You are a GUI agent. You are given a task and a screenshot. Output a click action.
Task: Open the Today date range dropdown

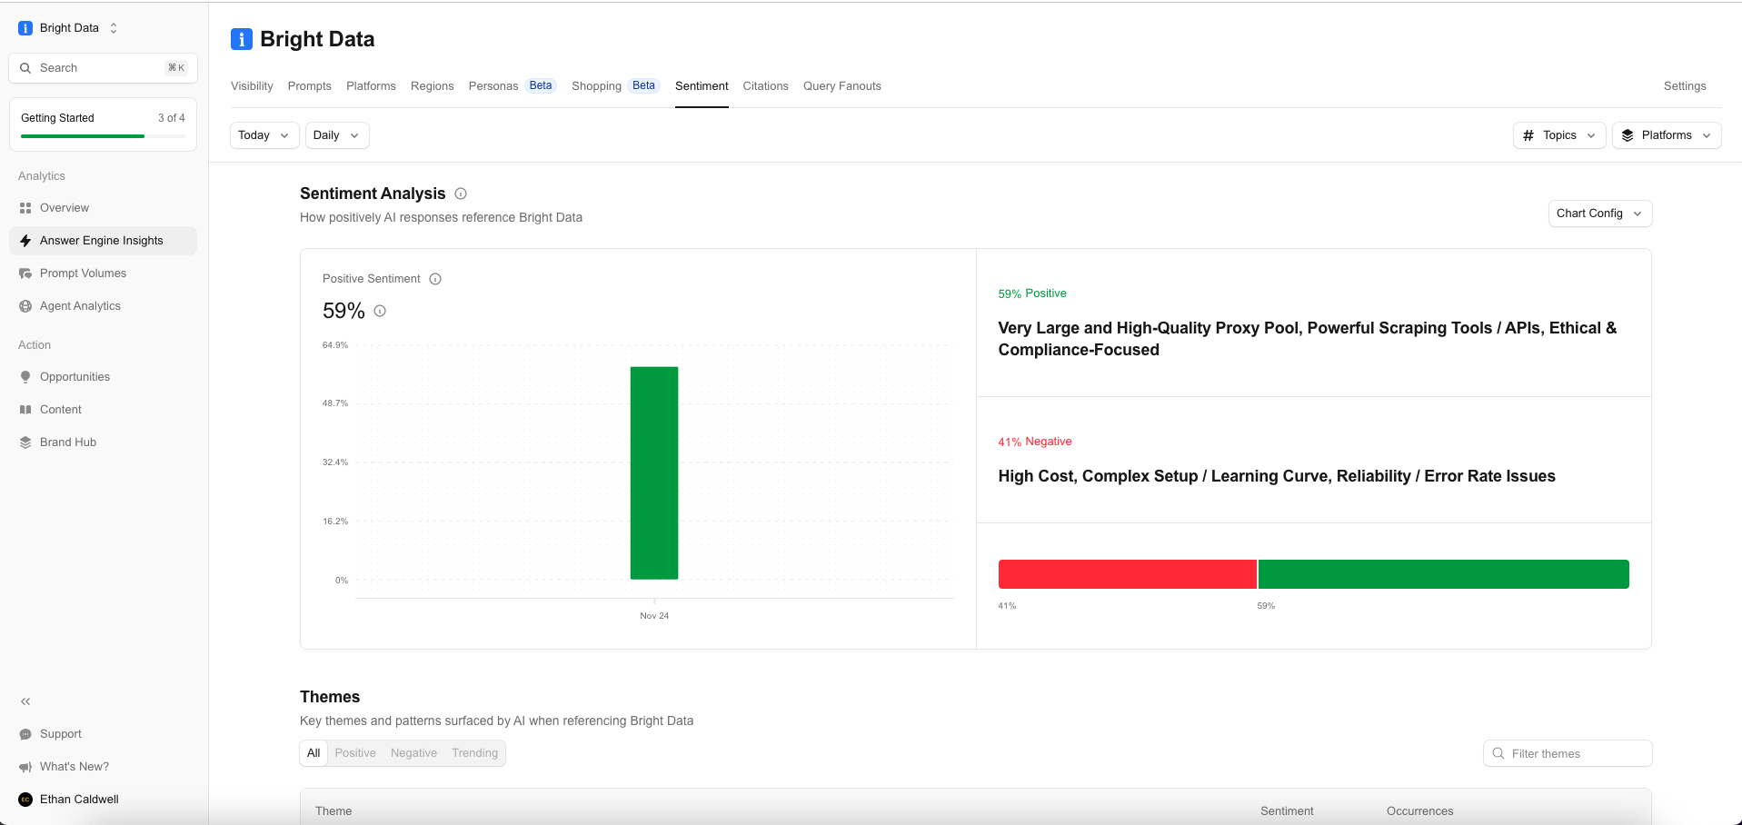point(264,135)
